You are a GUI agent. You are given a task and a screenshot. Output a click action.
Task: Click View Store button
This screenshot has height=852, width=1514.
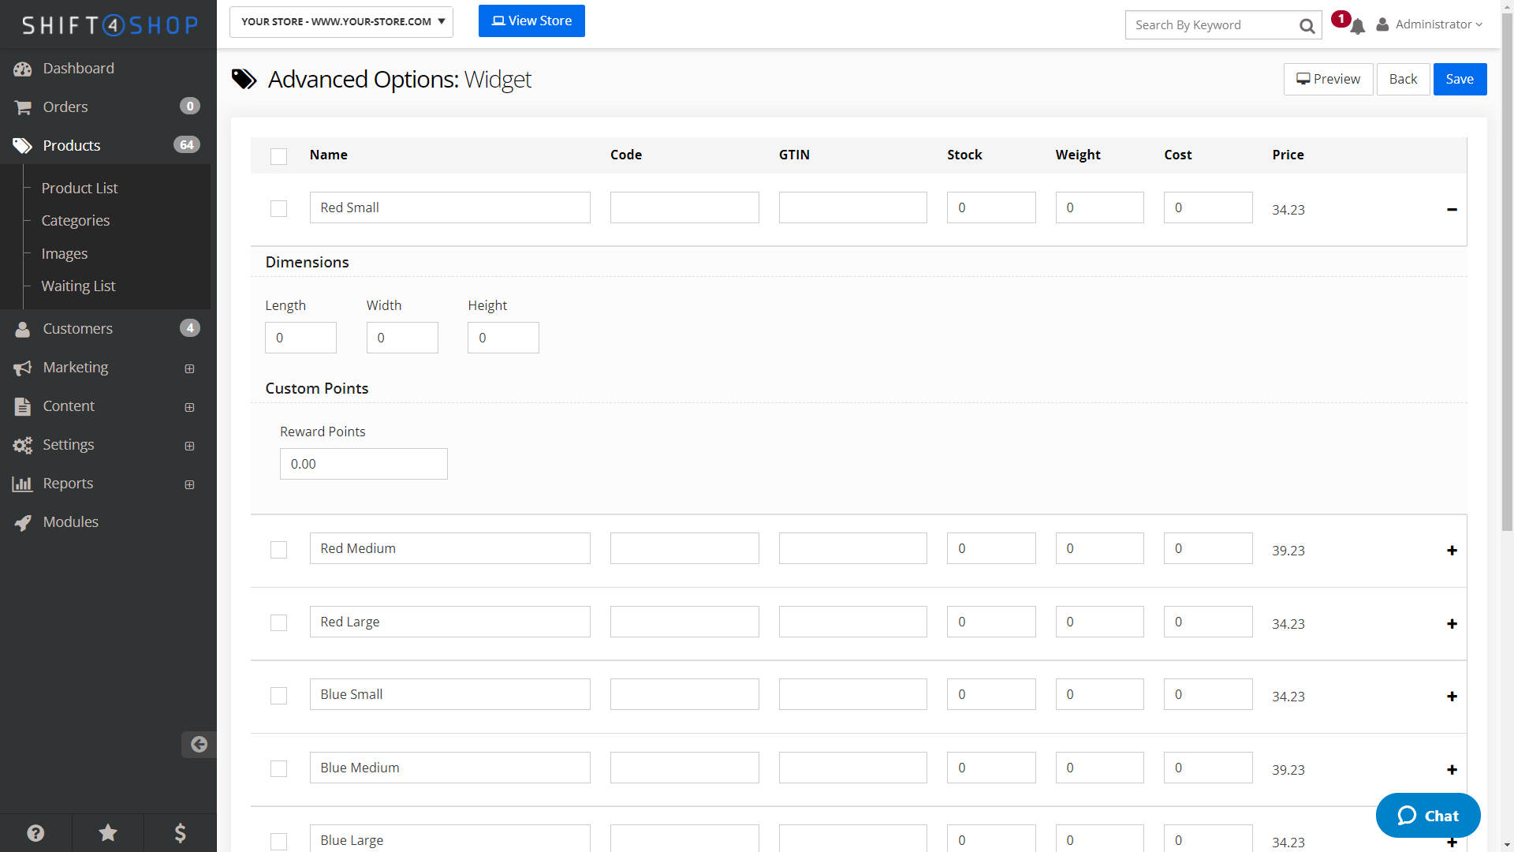pos(531,20)
